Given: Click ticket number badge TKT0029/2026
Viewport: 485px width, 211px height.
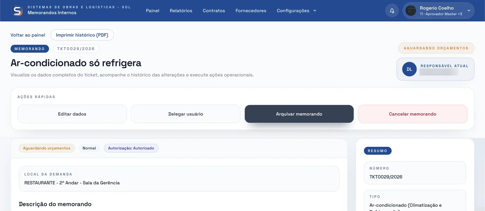Looking at the screenshot, I should point(76,49).
